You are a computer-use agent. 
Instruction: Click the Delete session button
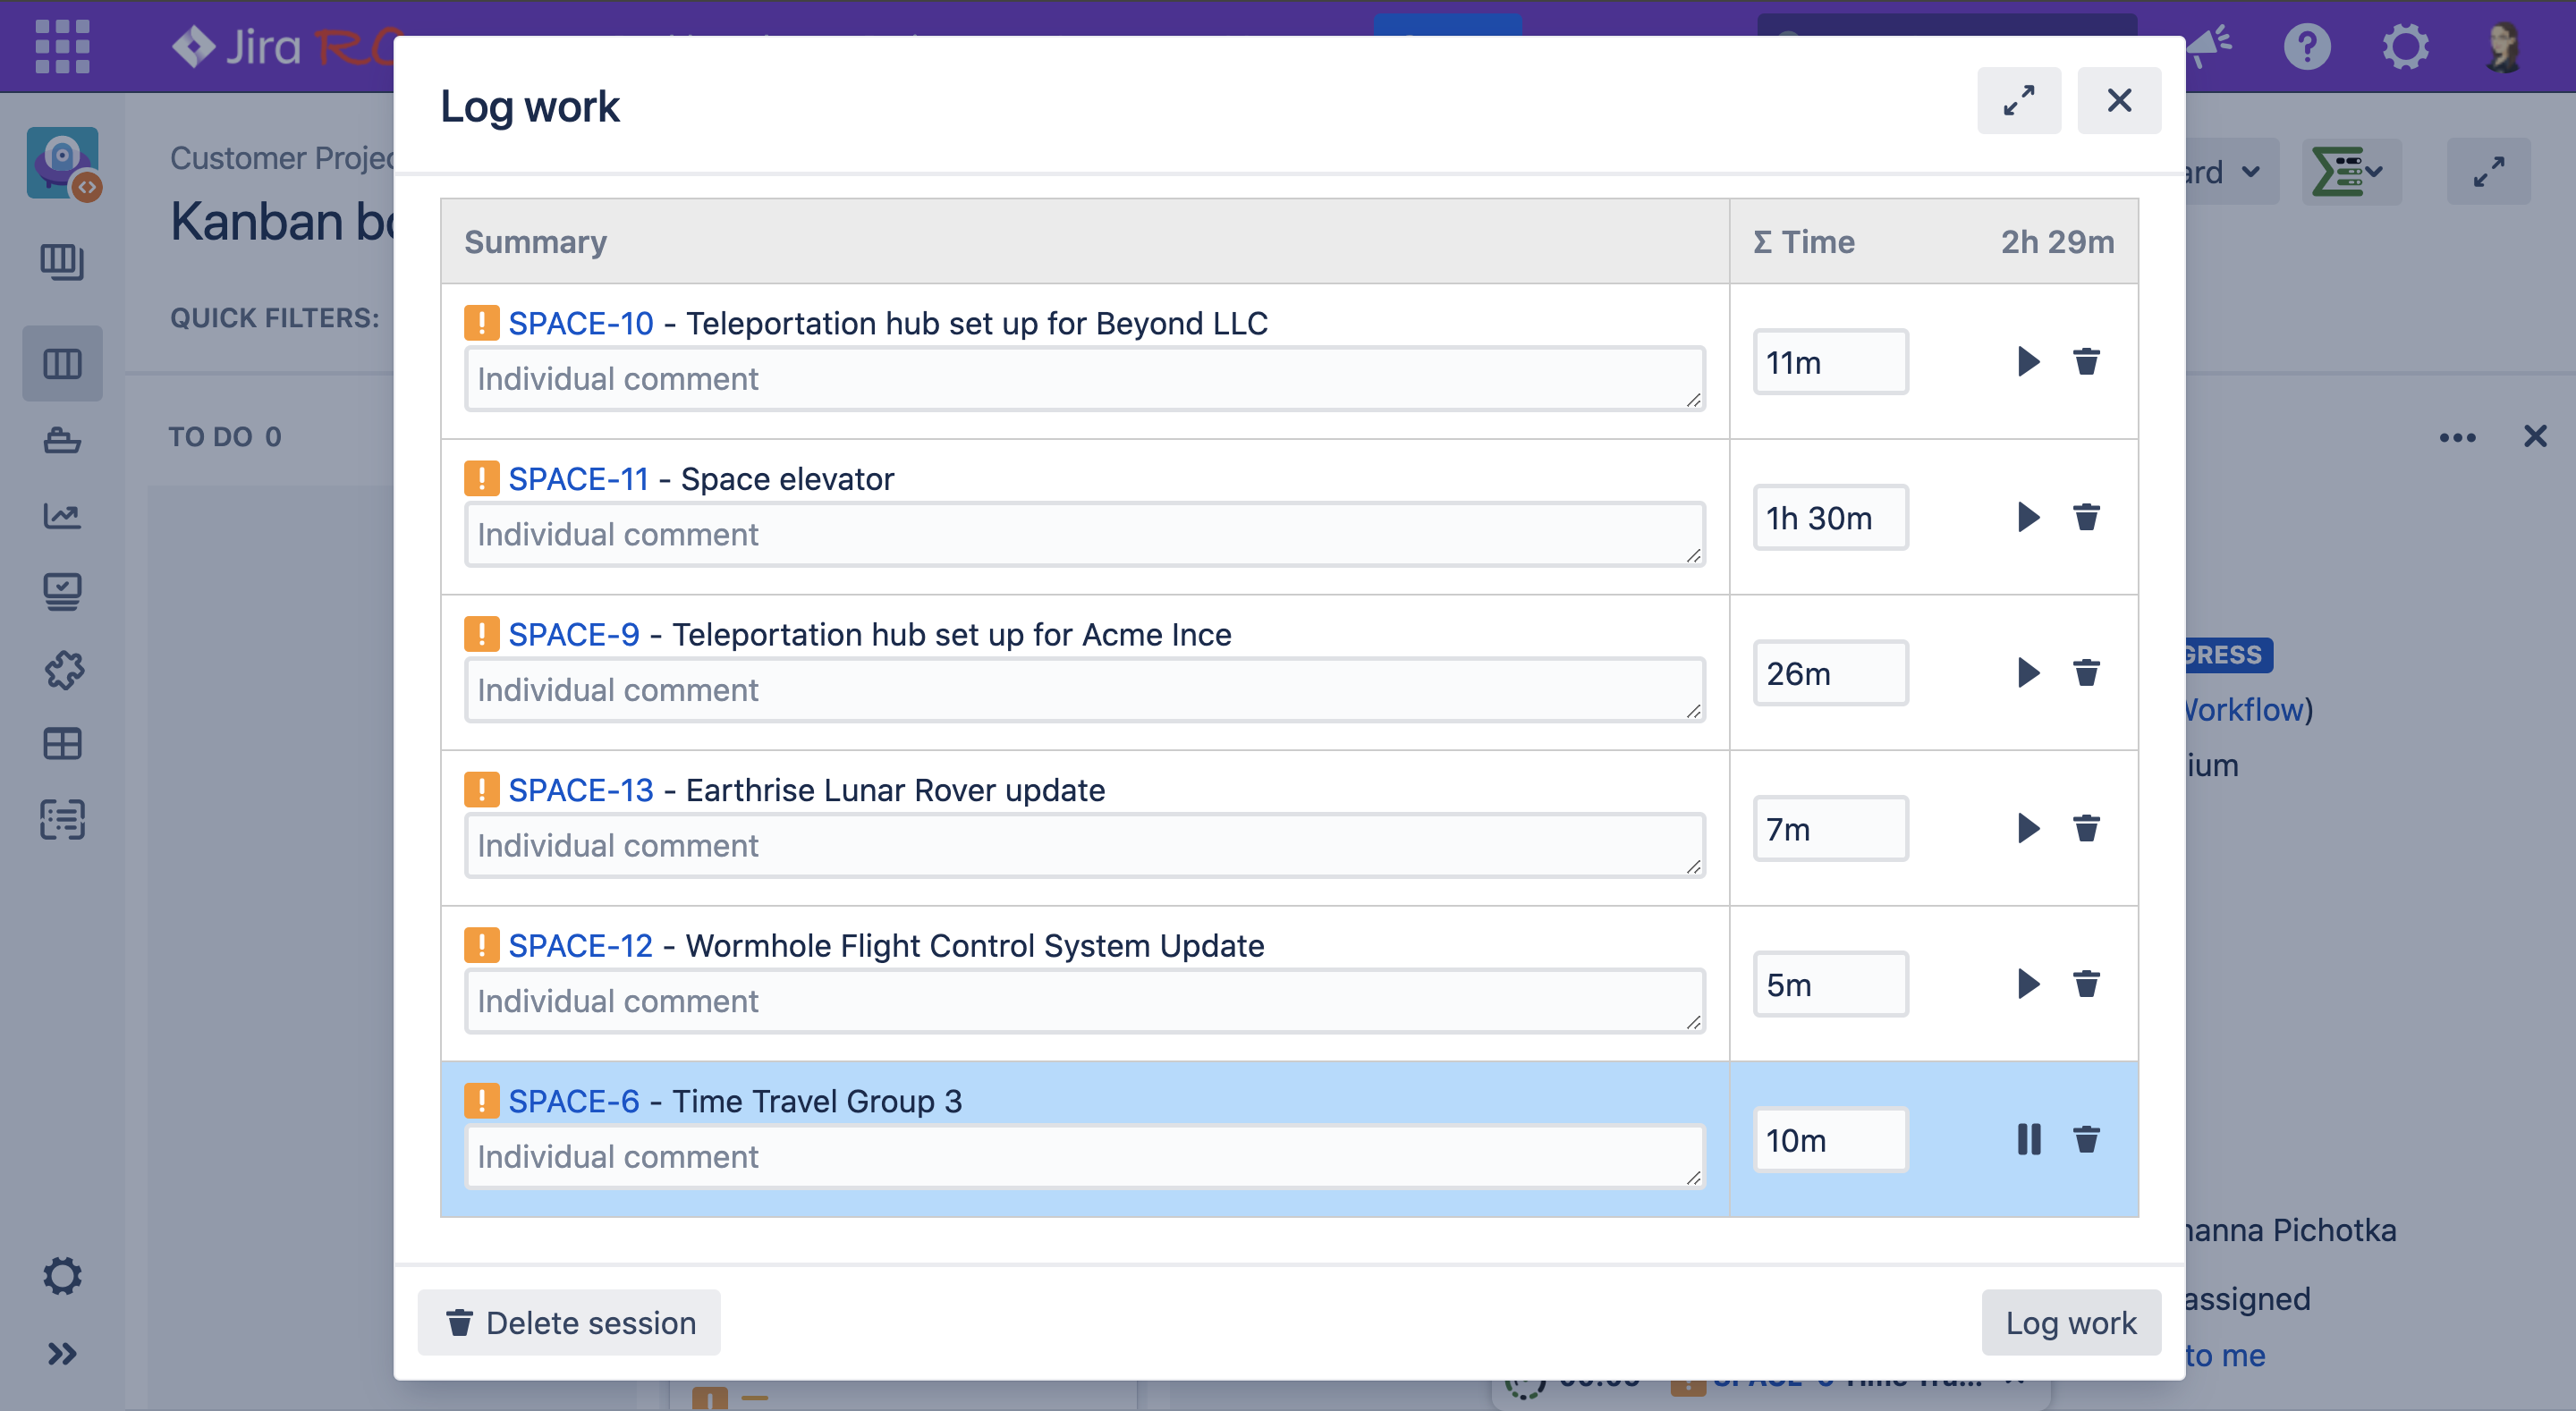coord(568,1322)
